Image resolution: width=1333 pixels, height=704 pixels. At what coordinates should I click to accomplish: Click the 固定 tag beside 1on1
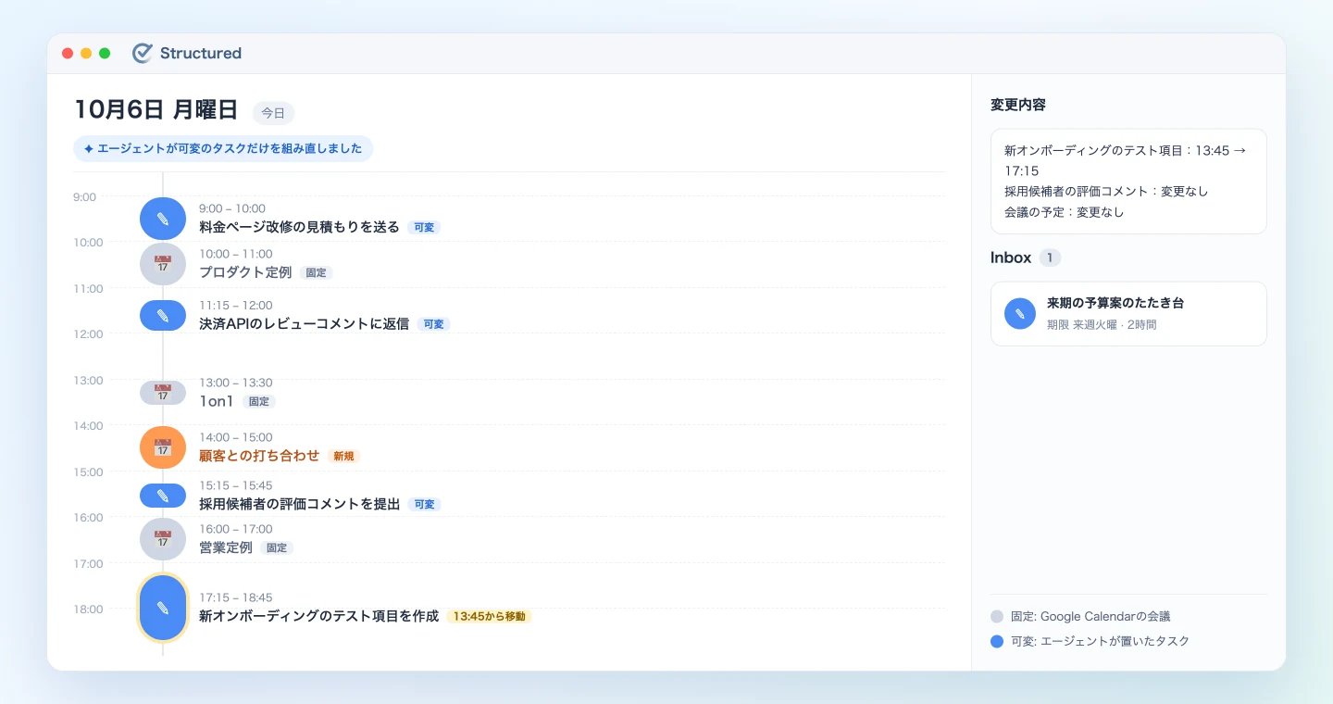pos(259,402)
